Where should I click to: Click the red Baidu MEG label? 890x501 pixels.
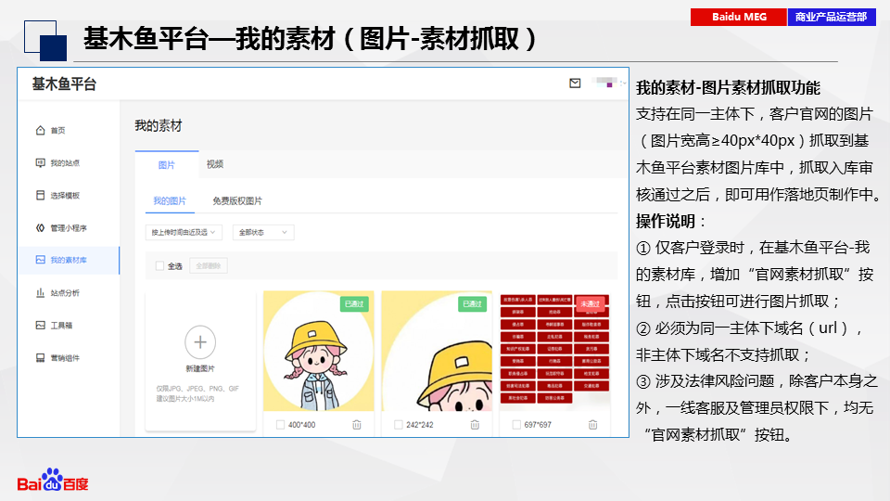[739, 17]
